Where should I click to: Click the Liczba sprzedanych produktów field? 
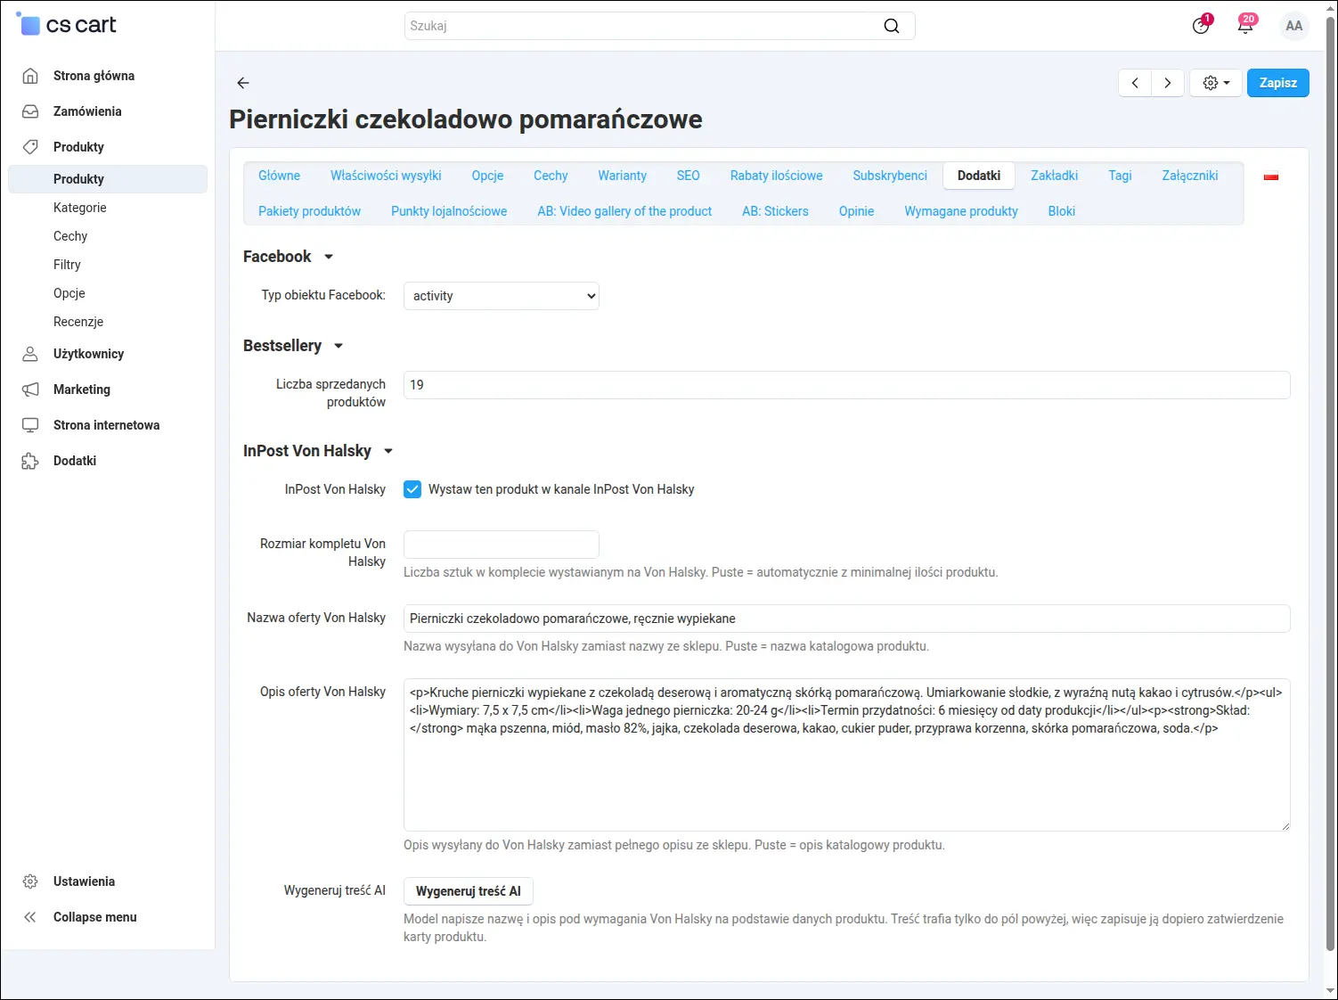pyautogui.click(x=846, y=385)
